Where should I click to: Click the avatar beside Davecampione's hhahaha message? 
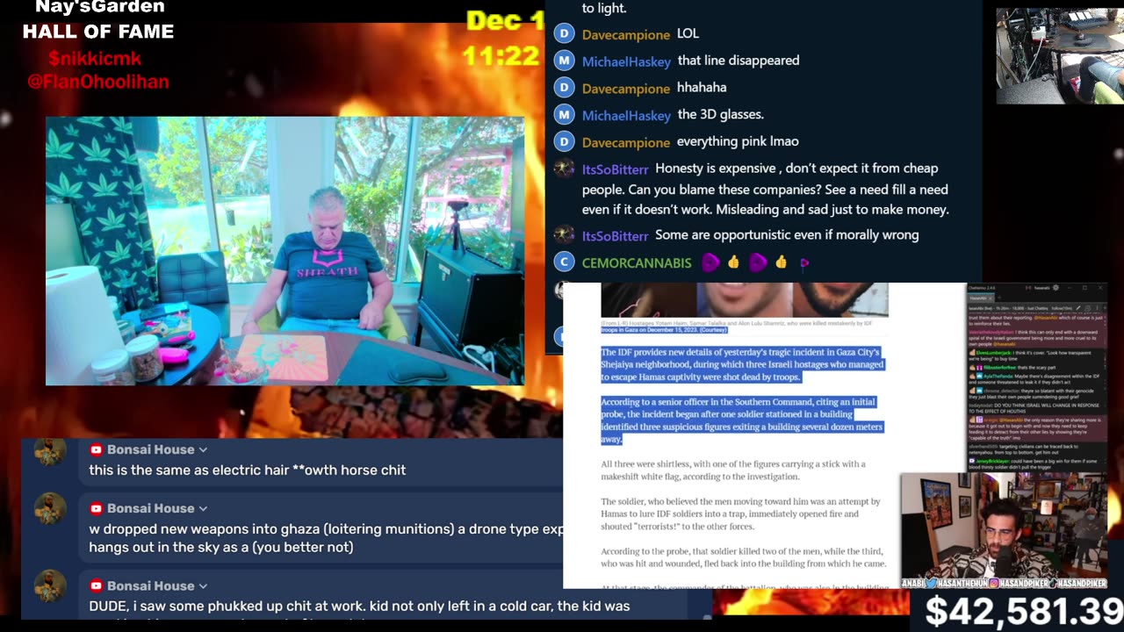[565, 88]
